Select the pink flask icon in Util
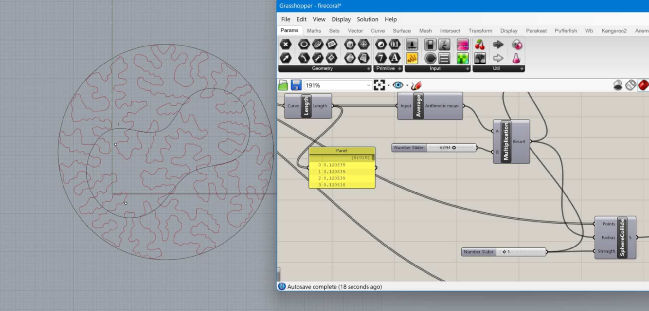 coord(516,58)
